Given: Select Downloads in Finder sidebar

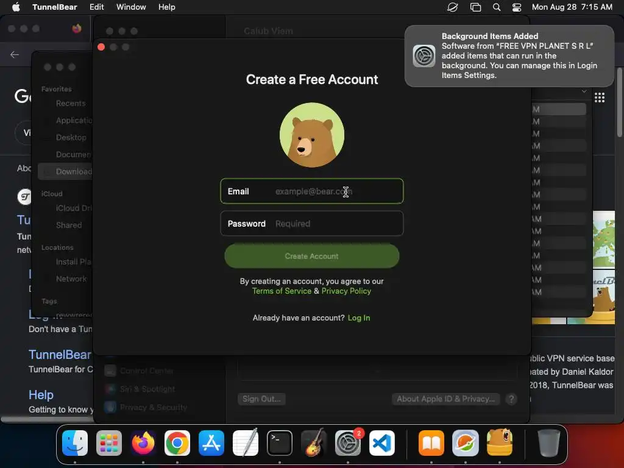Looking at the screenshot, I should (x=65, y=171).
